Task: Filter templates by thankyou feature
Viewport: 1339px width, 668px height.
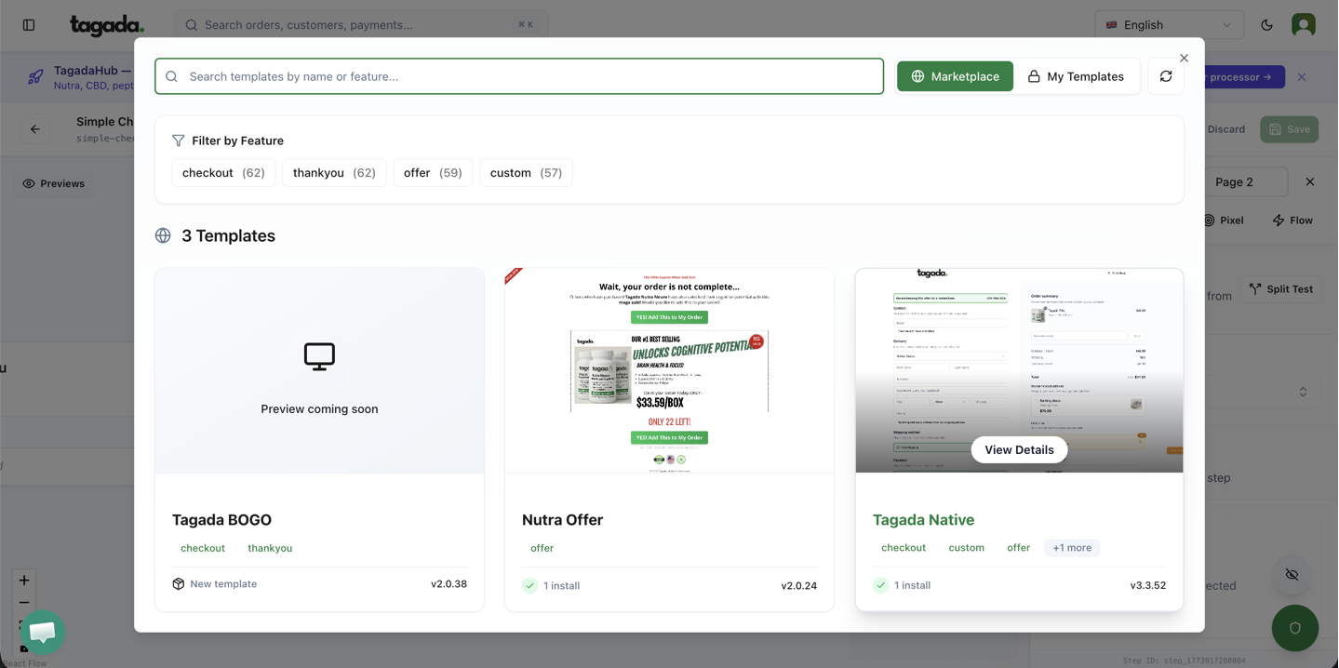Action: 333,173
